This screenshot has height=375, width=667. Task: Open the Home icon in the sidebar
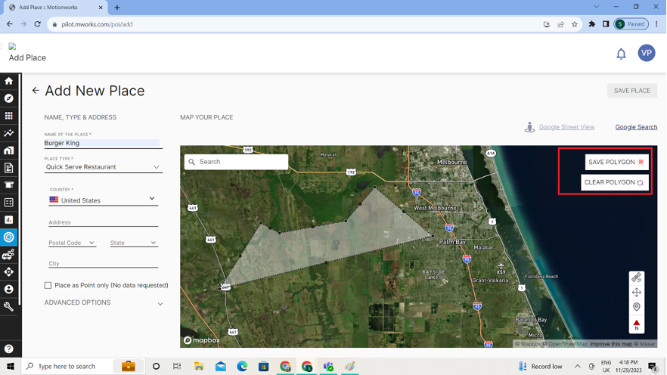[8, 81]
